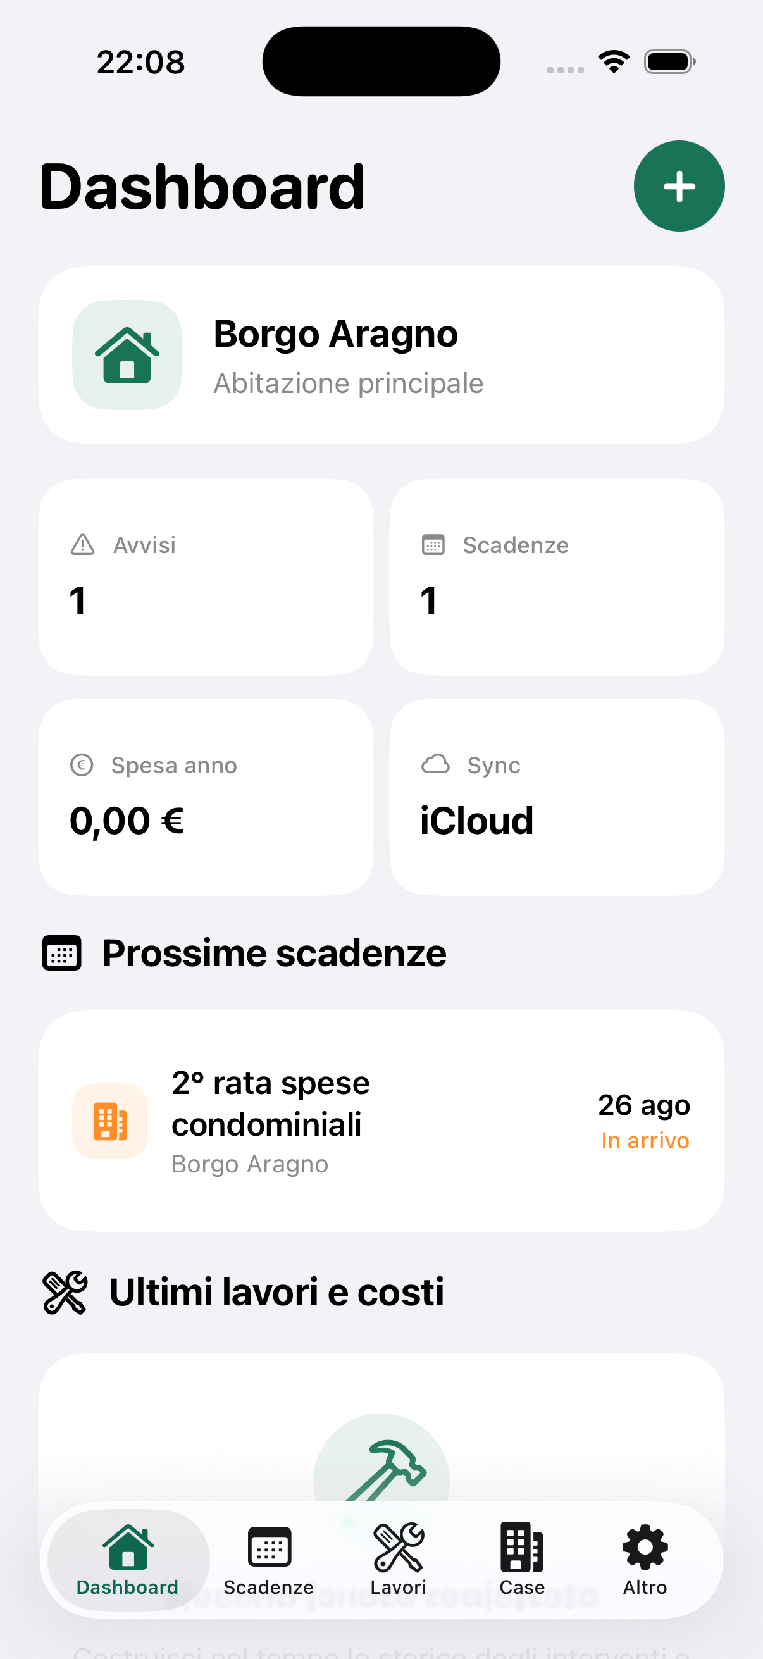Tap the Wi-Fi status icon
This screenshot has height=1659, width=763.
pos(614,62)
